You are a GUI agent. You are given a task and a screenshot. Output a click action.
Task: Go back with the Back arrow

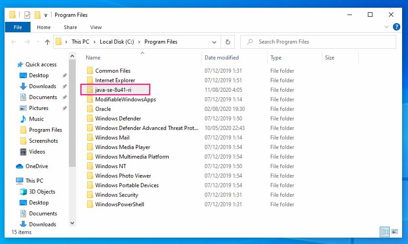tap(14, 42)
